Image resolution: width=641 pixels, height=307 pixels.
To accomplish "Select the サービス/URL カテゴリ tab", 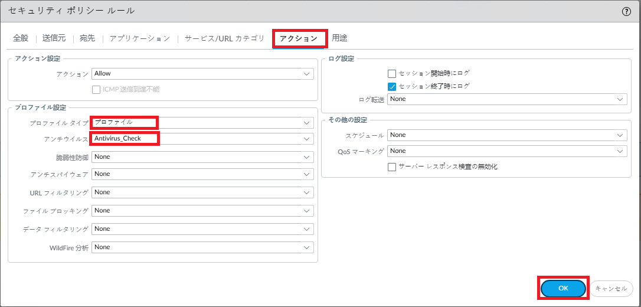I will point(224,38).
